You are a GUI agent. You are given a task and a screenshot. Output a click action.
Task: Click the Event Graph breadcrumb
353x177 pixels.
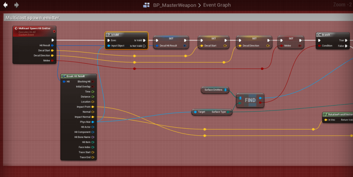(217, 5)
